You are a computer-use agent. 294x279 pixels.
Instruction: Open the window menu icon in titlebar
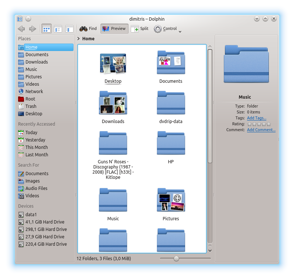pyautogui.click(x=20, y=19)
